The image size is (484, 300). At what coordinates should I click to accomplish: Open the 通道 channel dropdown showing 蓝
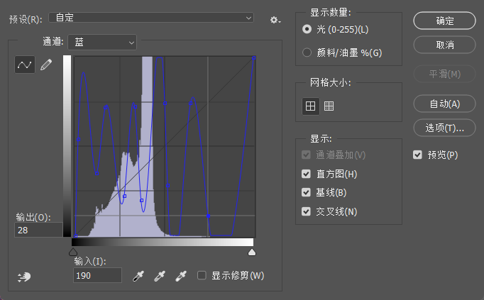click(102, 43)
